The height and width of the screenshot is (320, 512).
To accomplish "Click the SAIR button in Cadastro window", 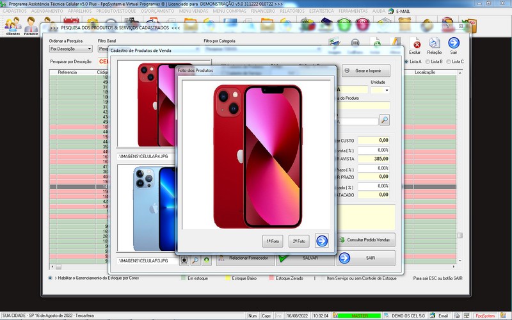I will pos(365,258).
